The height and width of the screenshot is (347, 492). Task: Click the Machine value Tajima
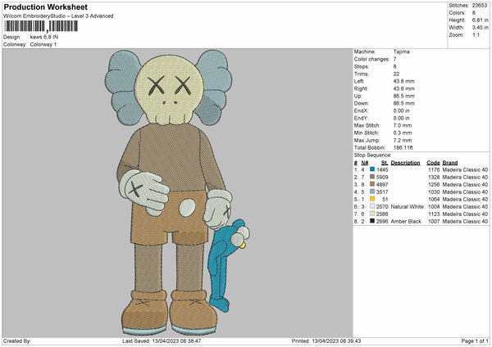[402, 52]
